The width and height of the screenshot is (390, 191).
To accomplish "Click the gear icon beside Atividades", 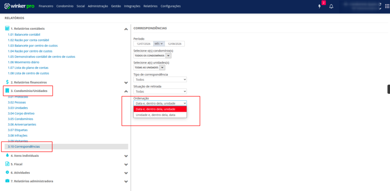I will (x=7, y=172).
